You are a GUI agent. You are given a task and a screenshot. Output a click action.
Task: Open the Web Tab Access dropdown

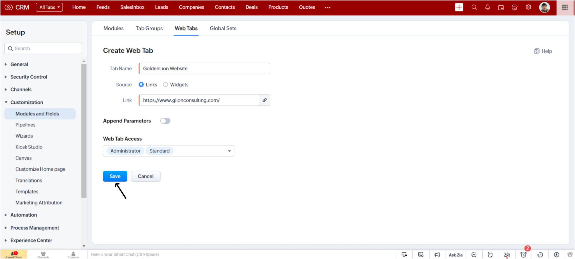(x=229, y=151)
